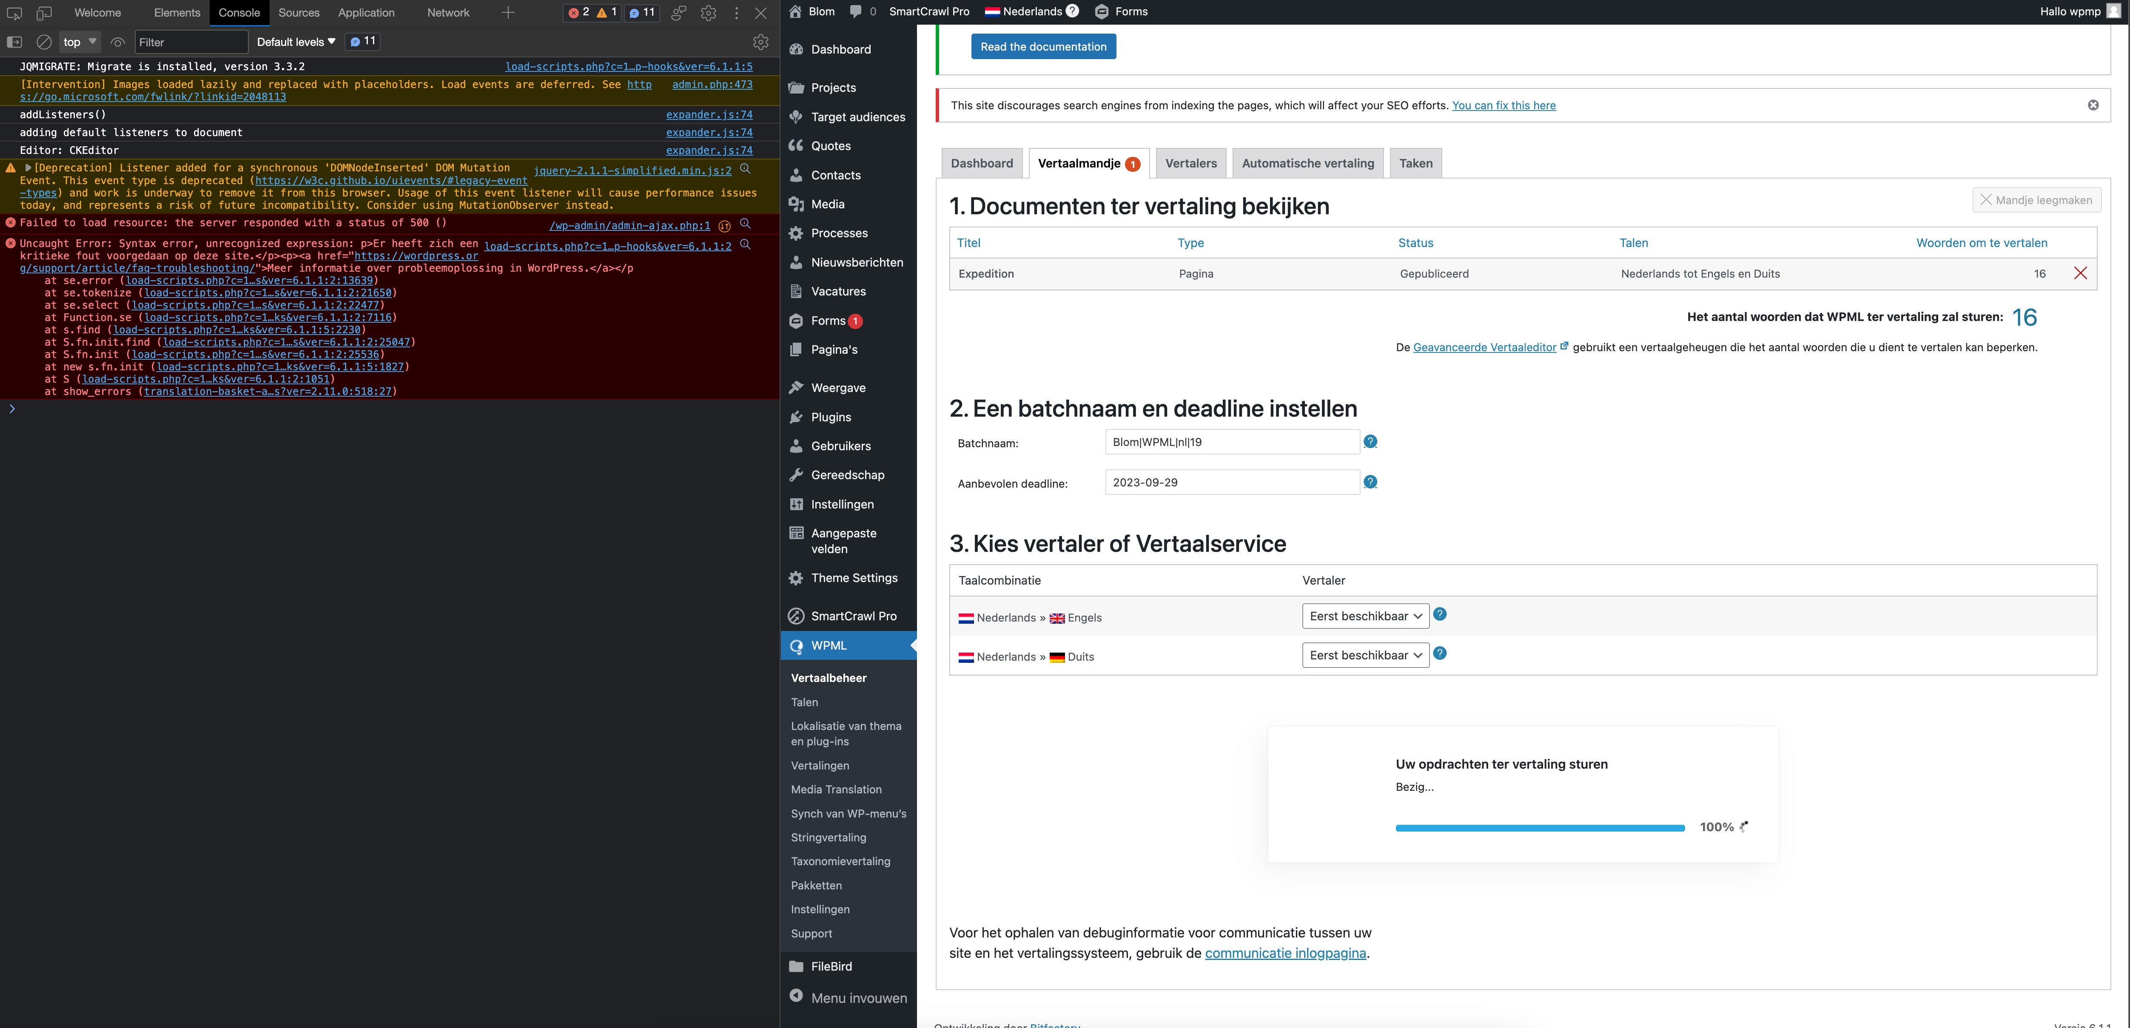Toggle device emulation icon in DevTools

[x=44, y=13]
